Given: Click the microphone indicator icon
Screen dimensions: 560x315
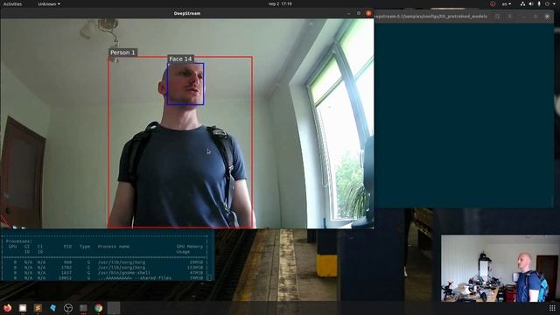Looking at the screenshot, I should pyautogui.click(x=539, y=3).
